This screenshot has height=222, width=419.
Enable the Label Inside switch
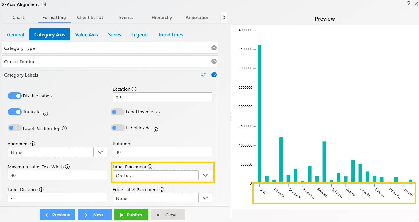coord(118,128)
